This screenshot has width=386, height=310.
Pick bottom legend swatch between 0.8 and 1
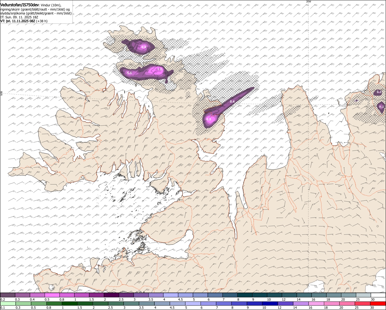point(54,303)
